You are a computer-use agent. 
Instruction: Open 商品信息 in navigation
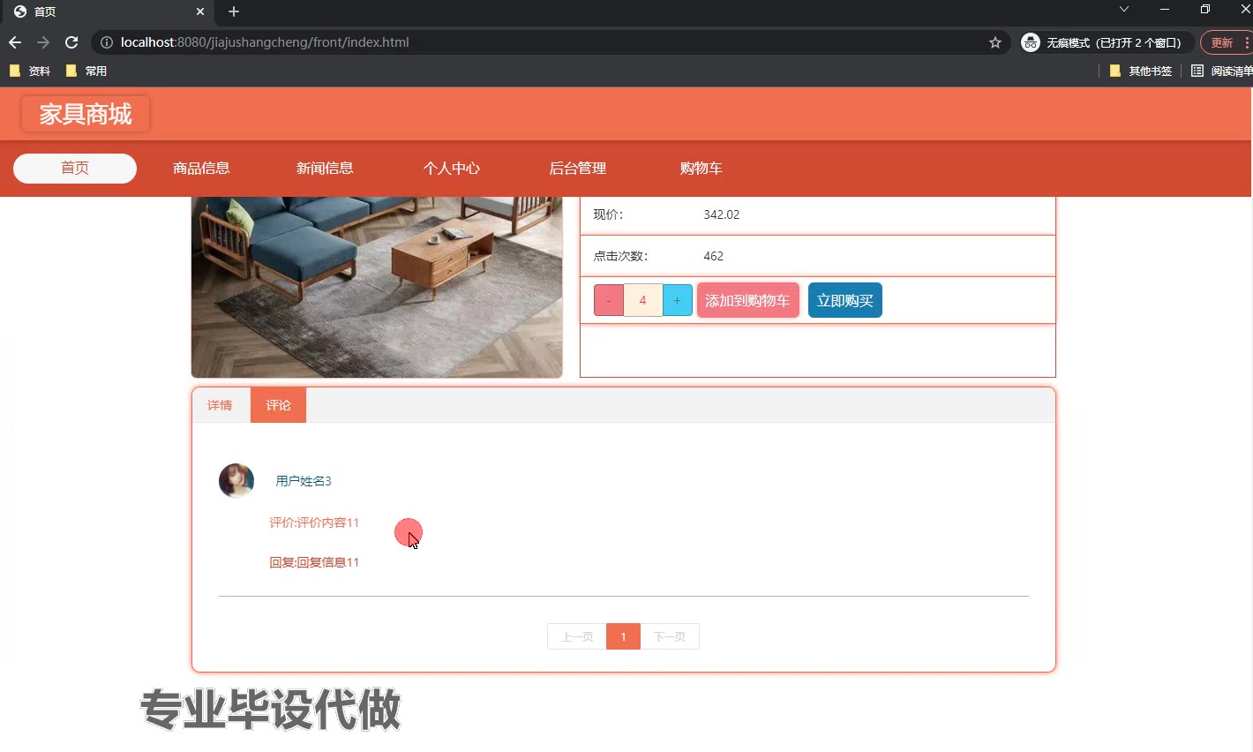[x=201, y=169]
